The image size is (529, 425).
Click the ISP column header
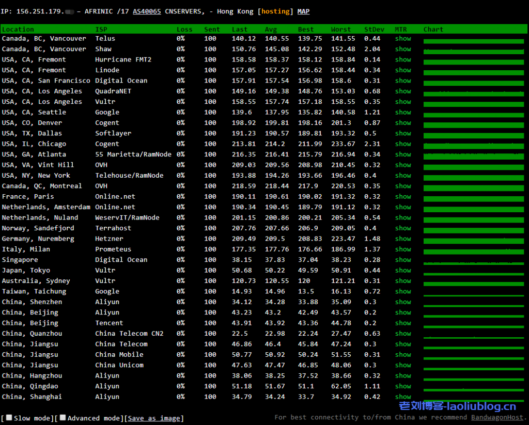pos(101,29)
